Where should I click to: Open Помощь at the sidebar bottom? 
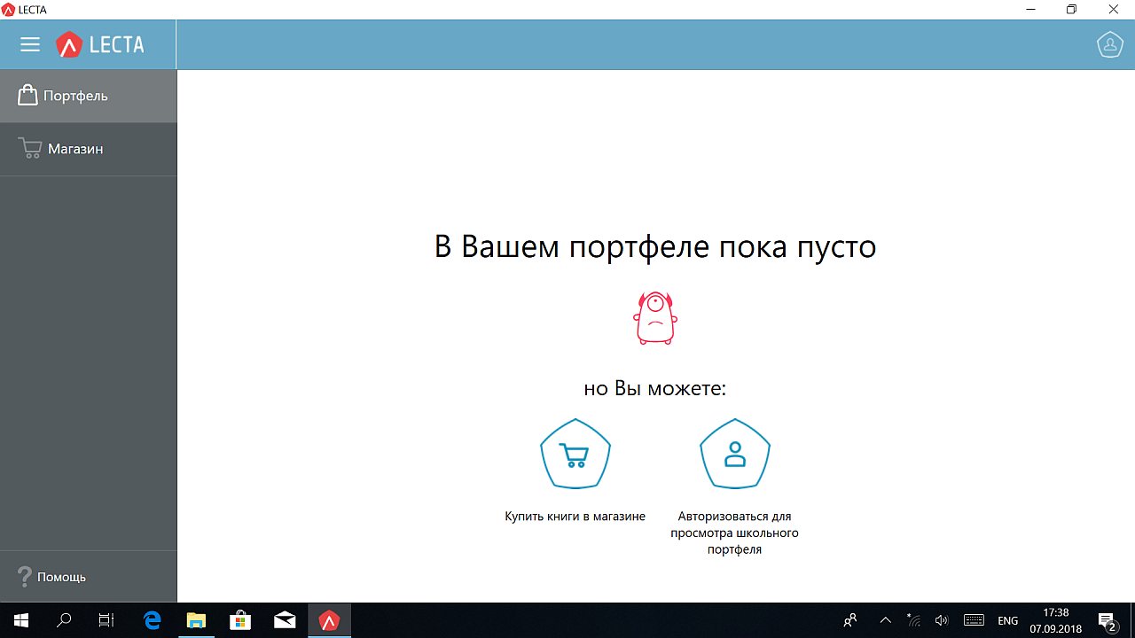click(89, 577)
